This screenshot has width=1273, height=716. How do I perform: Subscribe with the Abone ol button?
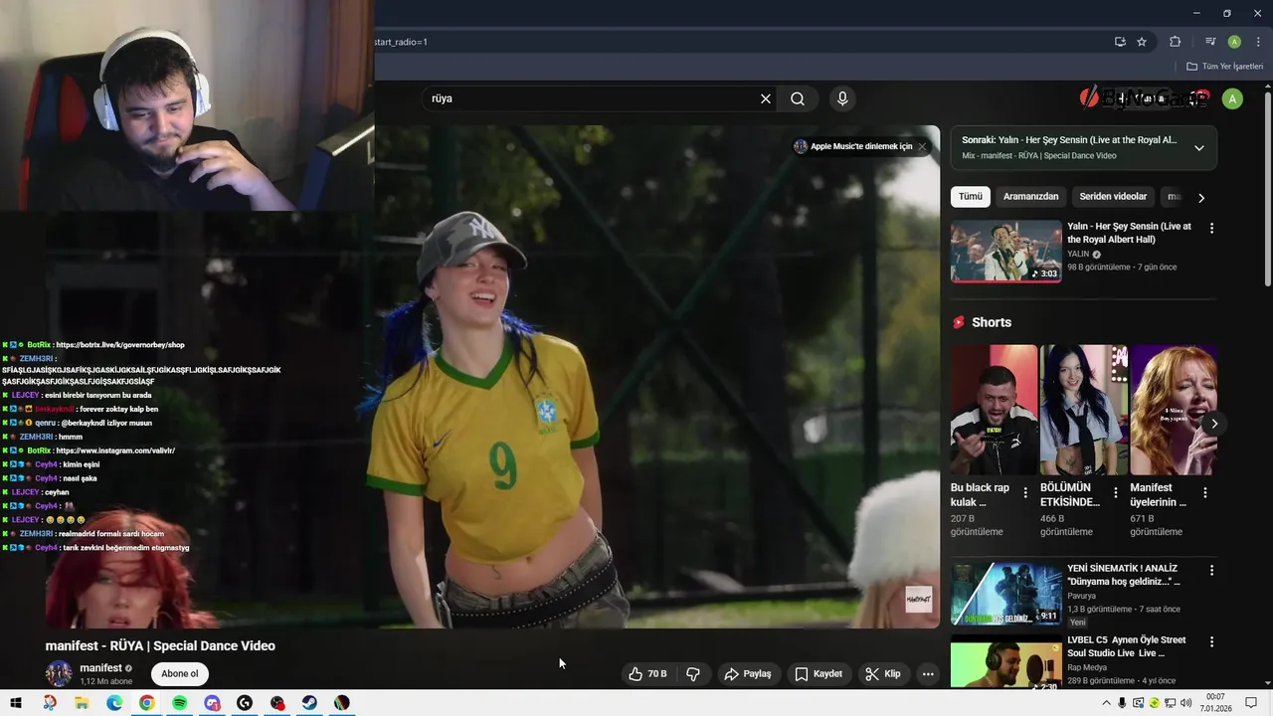tap(180, 673)
